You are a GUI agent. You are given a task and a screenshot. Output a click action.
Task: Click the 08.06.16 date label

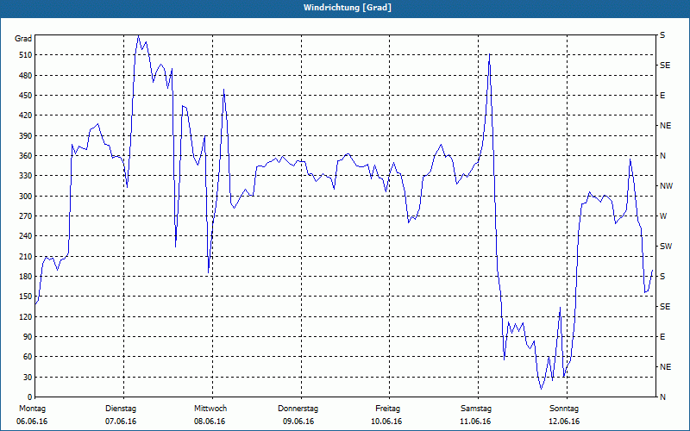point(210,422)
